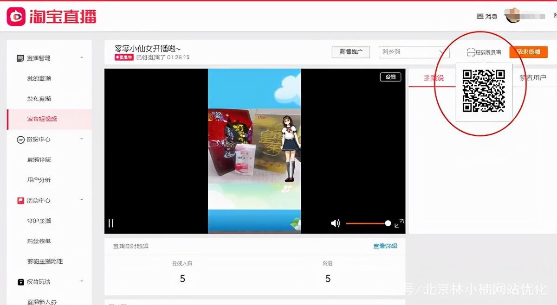Open messages via the 消息 icon
557x305 pixels.
pyautogui.click(x=480, y=17)
